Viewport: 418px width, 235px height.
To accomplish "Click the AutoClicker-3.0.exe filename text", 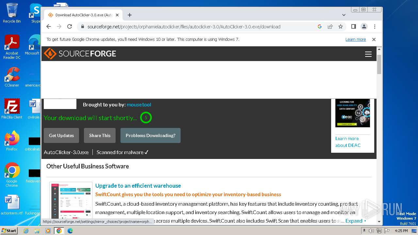I will click(66, 152).
